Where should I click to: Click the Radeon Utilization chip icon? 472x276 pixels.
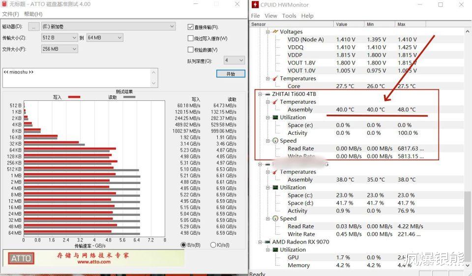point(275,250)
